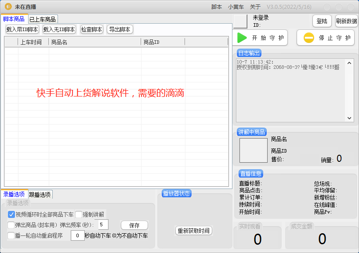The height and width of the screenshot is (253, 359).
Task: Click the yellow stop icon for 停止守护
Action: click(x=308, y=38)
